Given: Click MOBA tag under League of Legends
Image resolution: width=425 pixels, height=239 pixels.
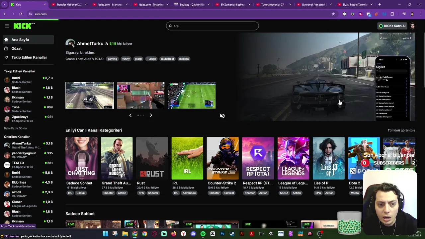Looking at the screenshot, I should 284,193.
